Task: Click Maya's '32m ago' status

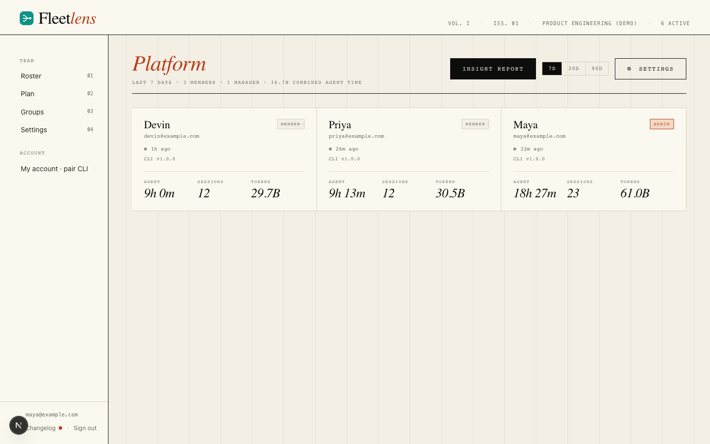Action: coord(532,149)
